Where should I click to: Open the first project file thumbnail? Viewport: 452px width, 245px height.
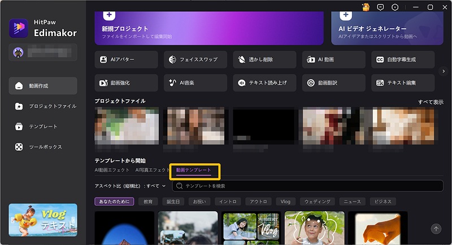[127, 126]
